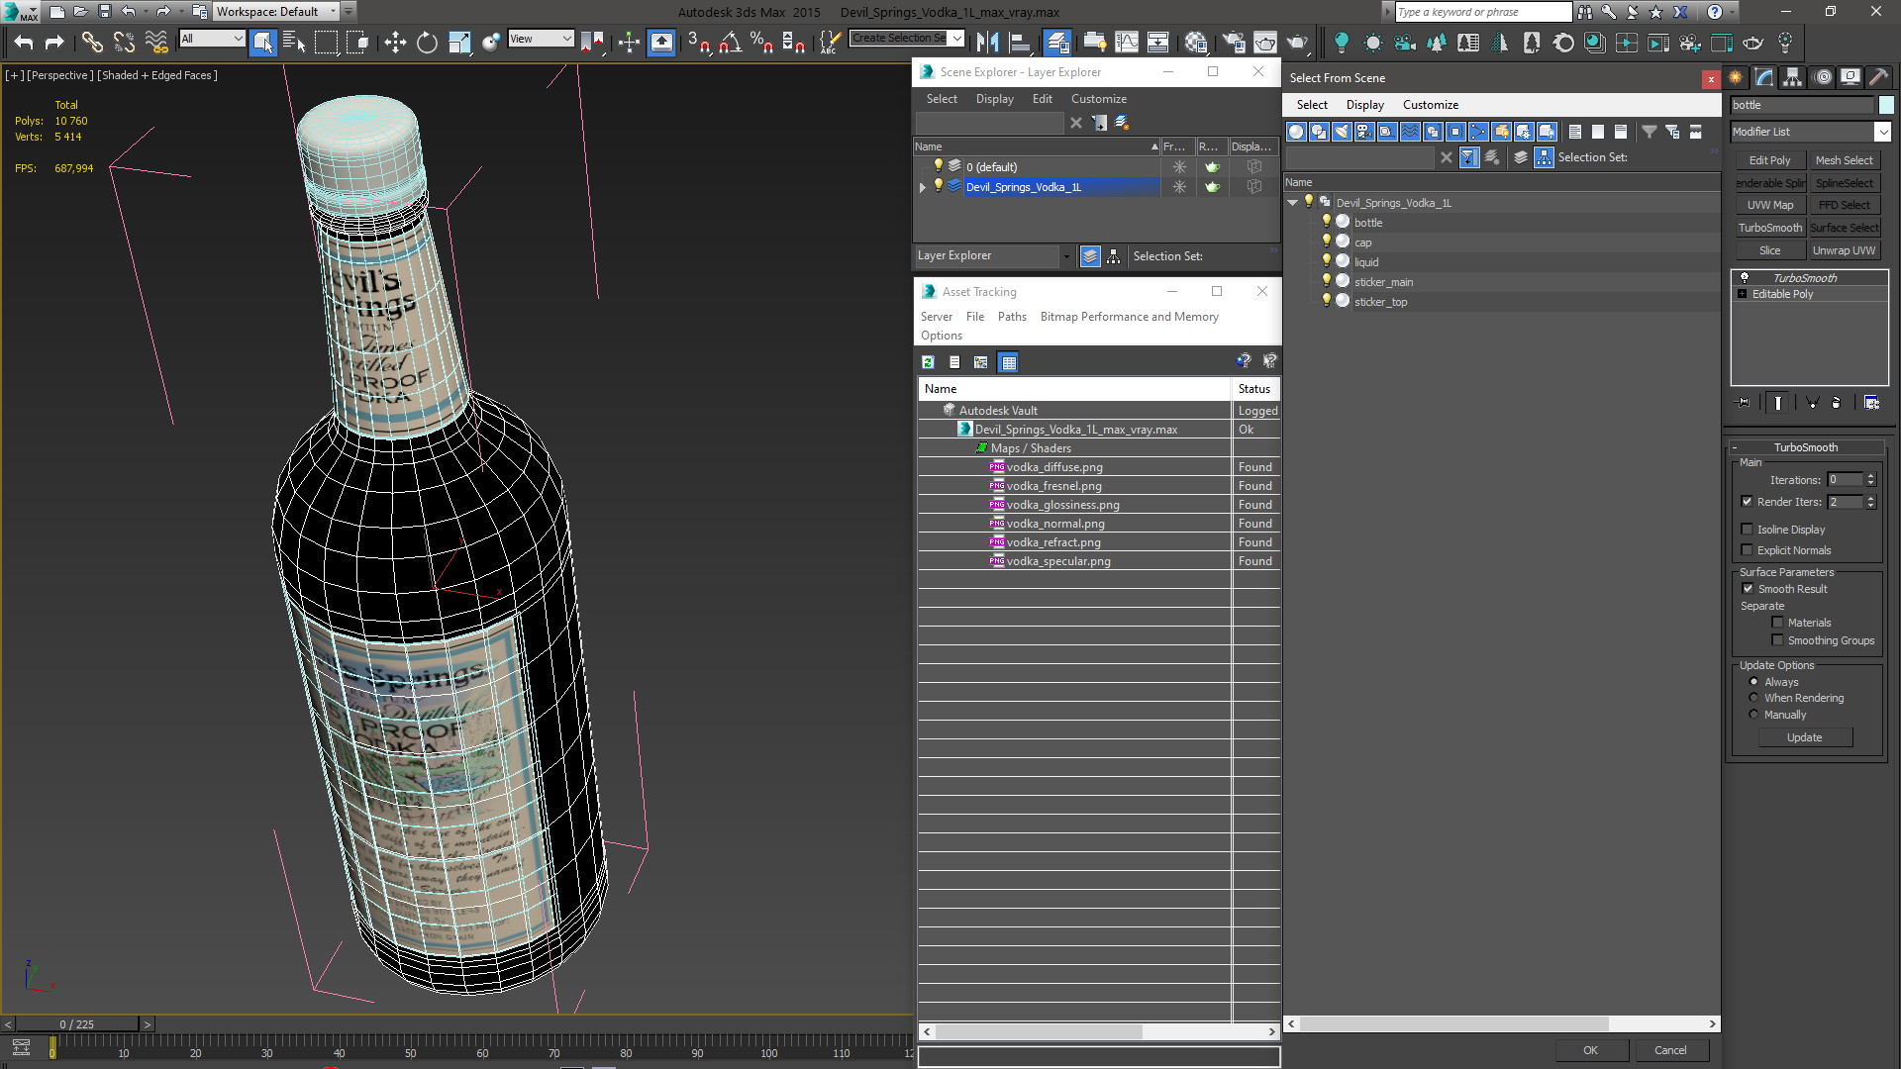
Task: Select the Manually update option
Action: (x=1753, y=715)
